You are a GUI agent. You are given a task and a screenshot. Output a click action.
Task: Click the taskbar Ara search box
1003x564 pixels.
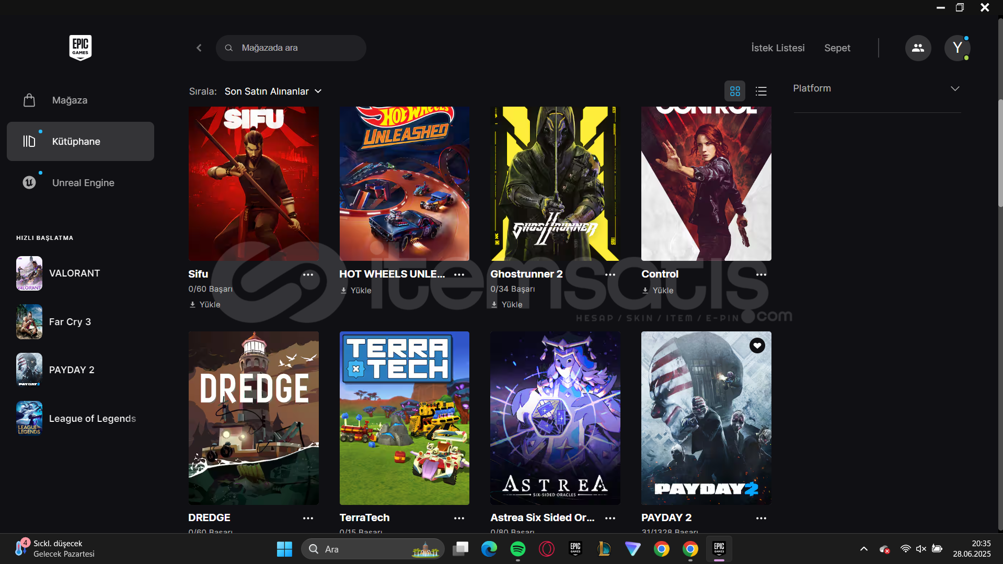tap(373, 549)
